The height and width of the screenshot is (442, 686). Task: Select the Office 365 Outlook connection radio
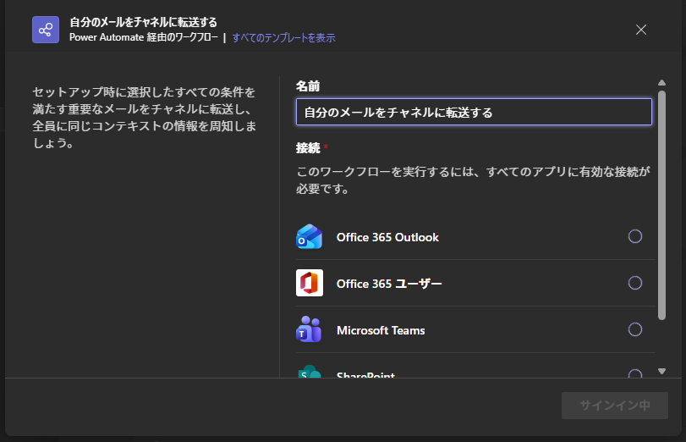(634, 236)
